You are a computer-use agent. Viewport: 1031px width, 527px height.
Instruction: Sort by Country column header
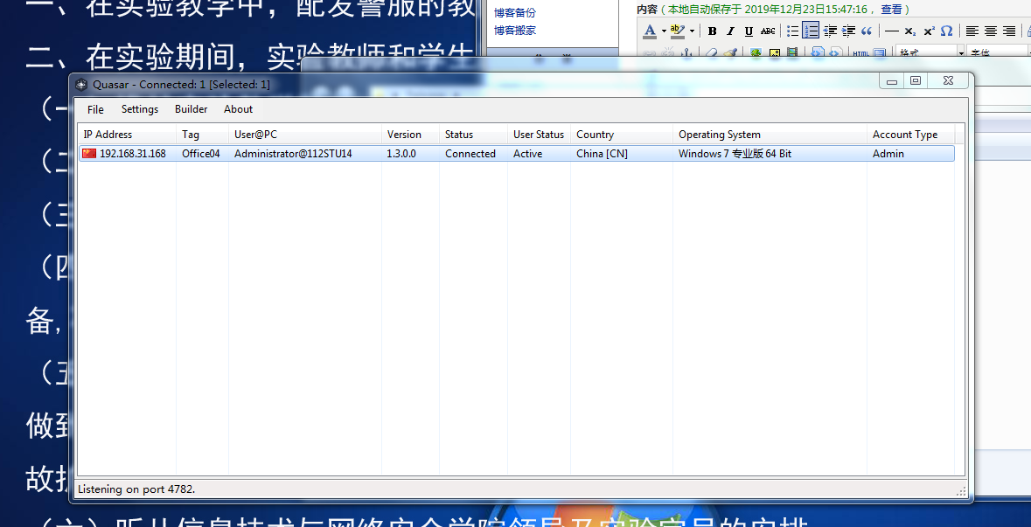(622, 134)
